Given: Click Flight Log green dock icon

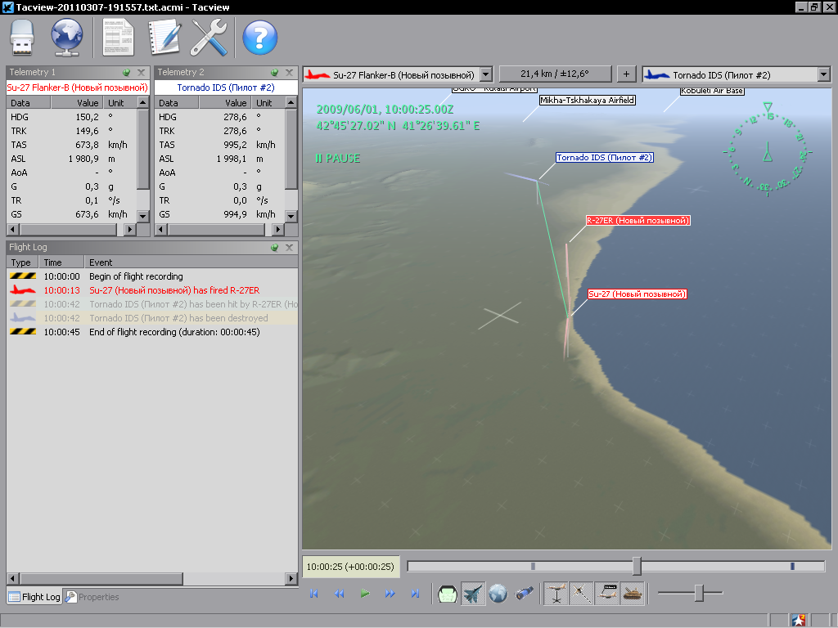Looking at the screenshot, I should point(274,247).
